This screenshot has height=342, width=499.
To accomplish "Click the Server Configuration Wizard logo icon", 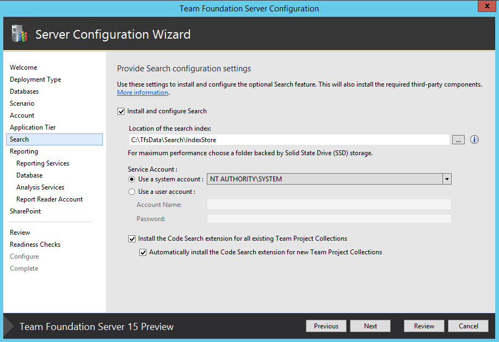I will (19, 34).
